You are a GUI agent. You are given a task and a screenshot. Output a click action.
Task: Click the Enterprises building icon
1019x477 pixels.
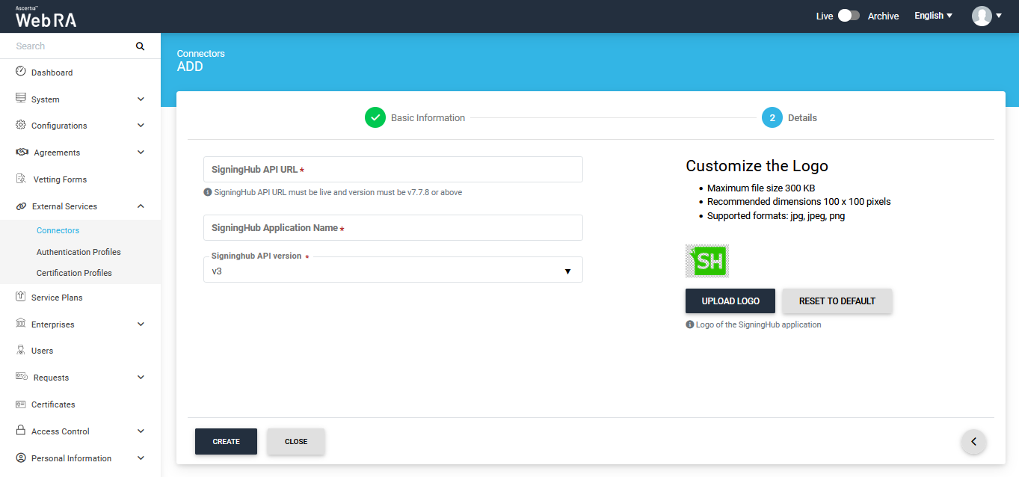click(21, 324)
